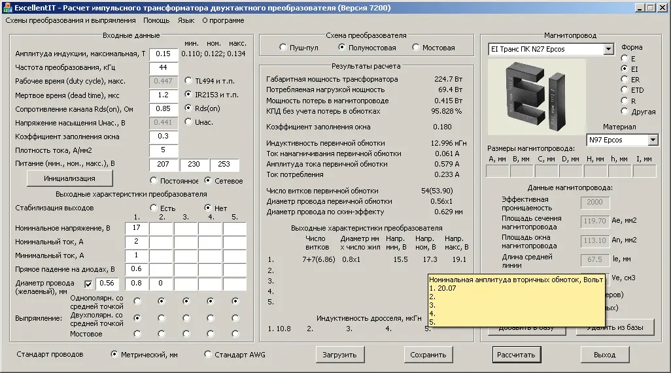The width and height of the screenshot is (671, 373).
Task: Open the Помощь menu
Action: click(x=156, y=20)
